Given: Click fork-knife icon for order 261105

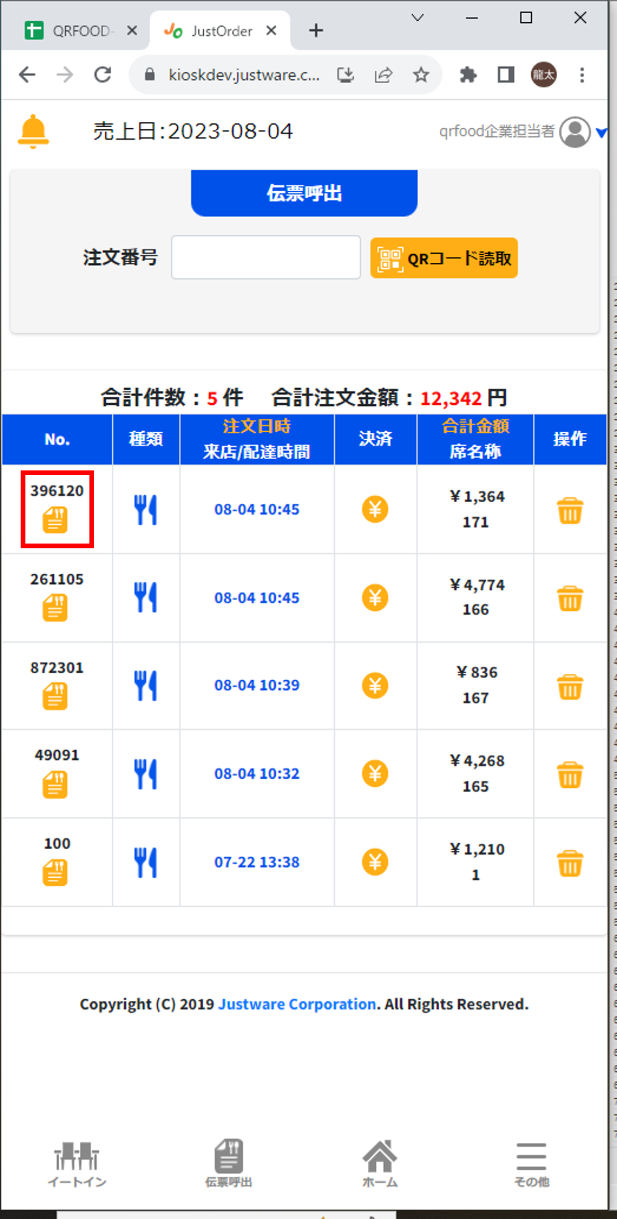Looking at the screenshot, I should pos(146,598).
